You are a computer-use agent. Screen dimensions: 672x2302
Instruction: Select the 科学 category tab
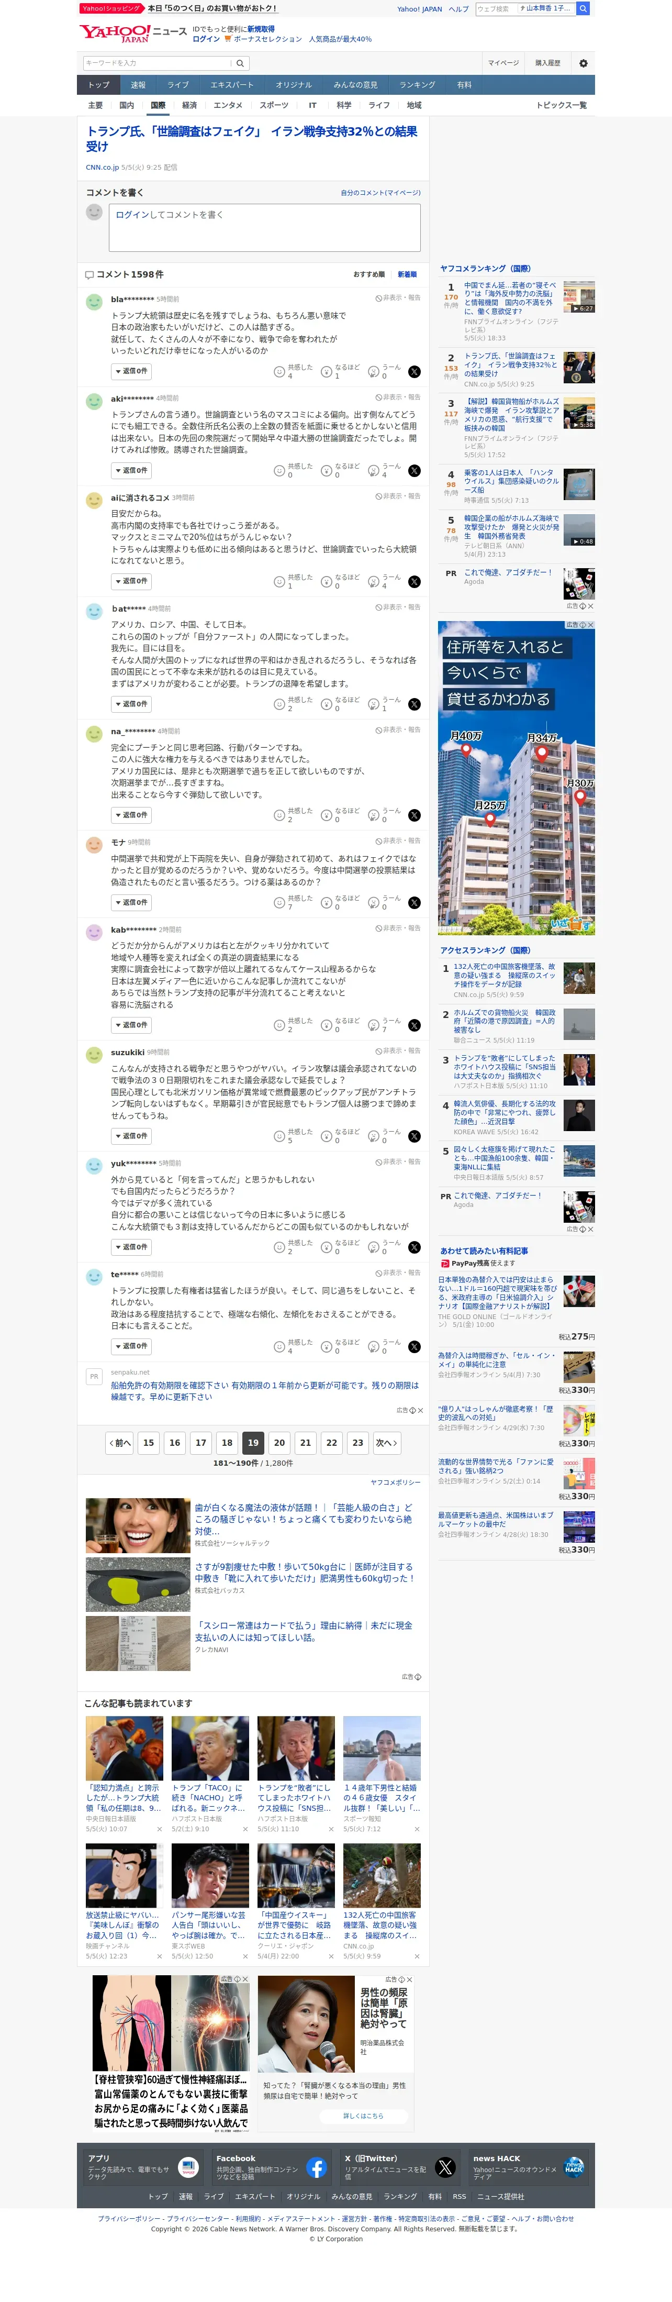click(x=344, y=105)
